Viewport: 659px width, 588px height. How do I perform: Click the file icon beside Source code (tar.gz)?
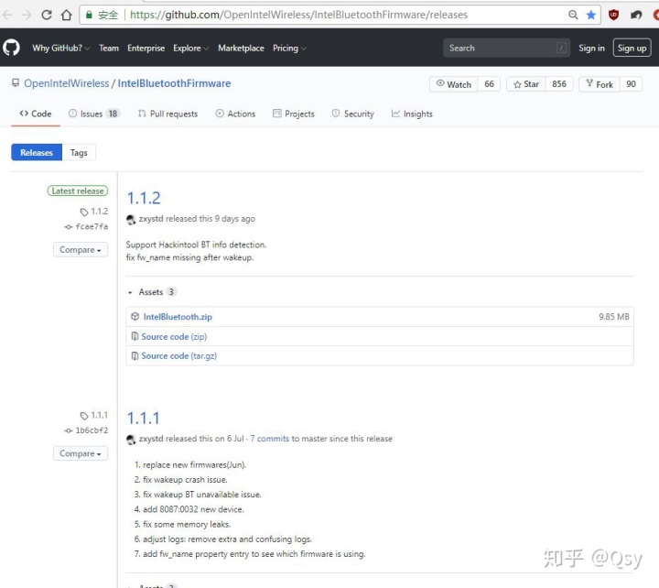135,356
